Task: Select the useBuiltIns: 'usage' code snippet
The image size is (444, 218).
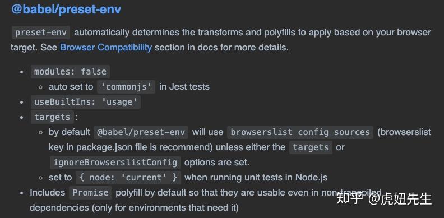Action: [x=86, y=102]
